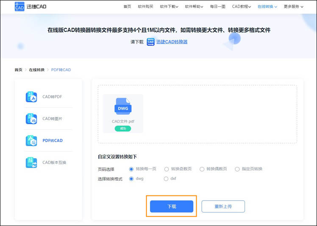
Task: Click the CAD转PDF sidebar icon
Action: [31, 97]
